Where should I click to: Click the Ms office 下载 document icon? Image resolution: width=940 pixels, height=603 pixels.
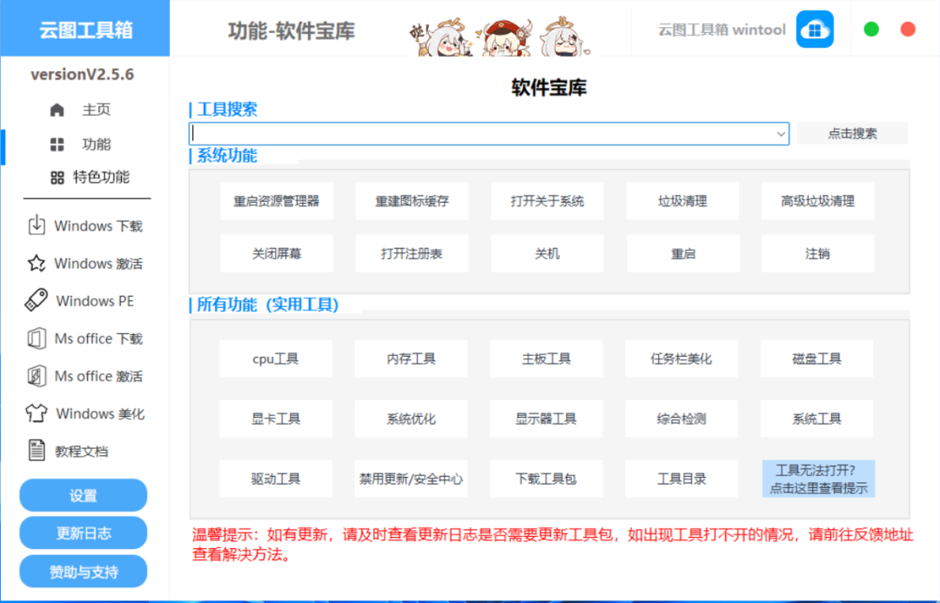[x=37, y=338]
